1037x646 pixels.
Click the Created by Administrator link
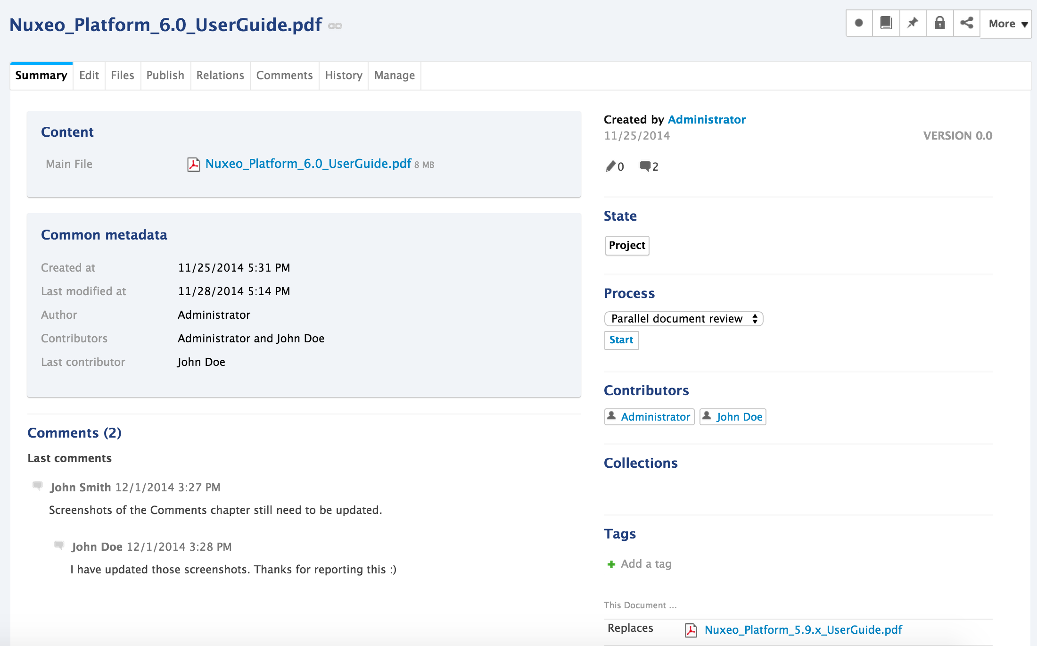tap(707, 120)
